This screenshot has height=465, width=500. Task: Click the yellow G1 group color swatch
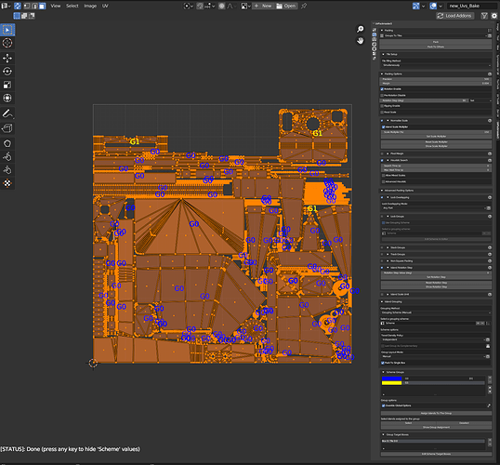pos(391,383)
